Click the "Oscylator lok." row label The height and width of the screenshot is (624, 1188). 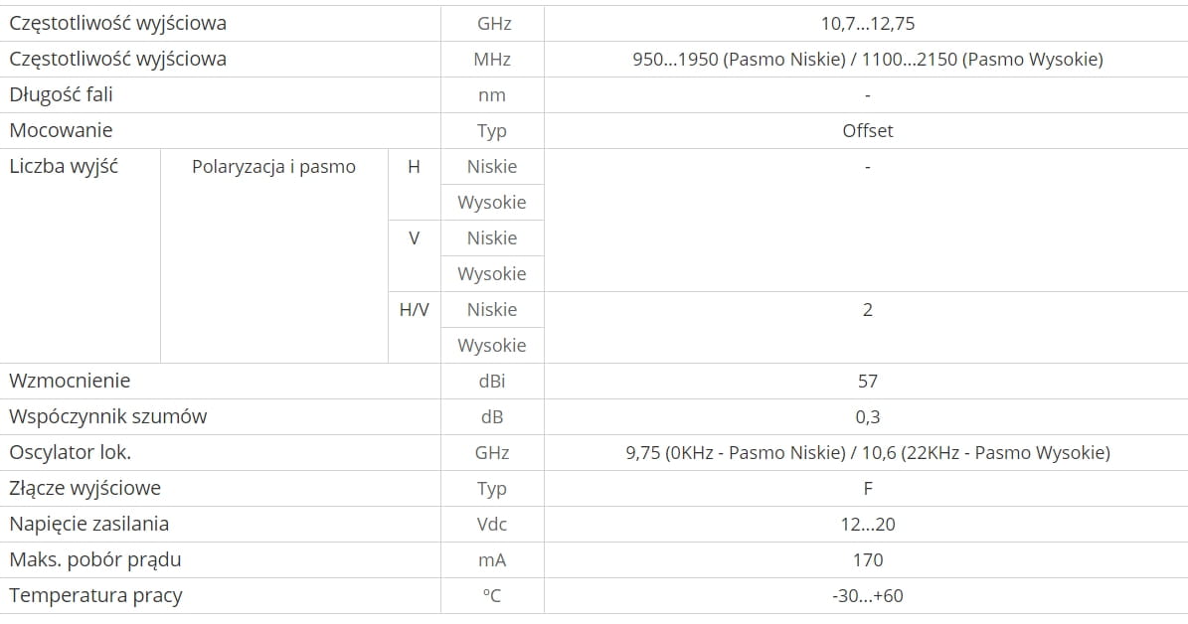tap(70, 452)
